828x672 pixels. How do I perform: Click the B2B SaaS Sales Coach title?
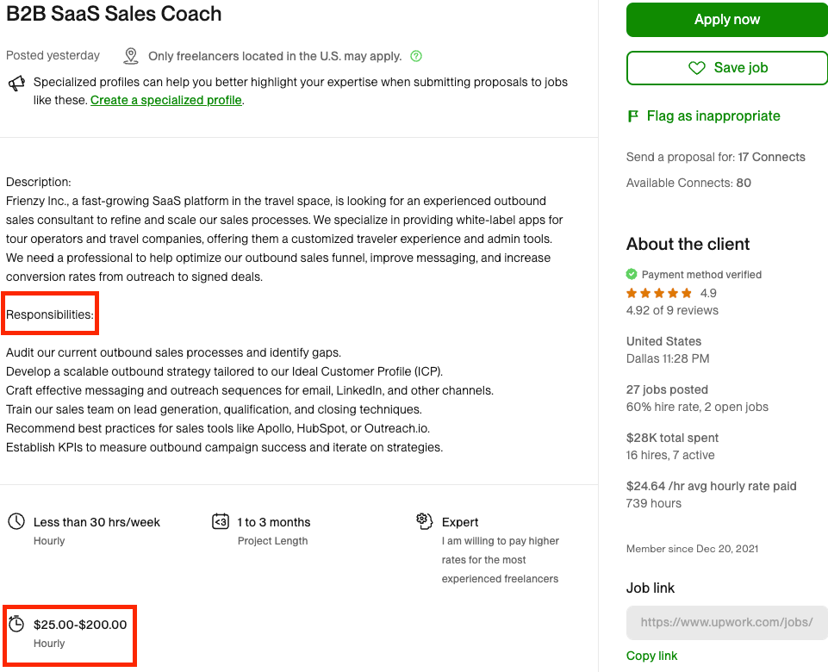tap(114, 14)
